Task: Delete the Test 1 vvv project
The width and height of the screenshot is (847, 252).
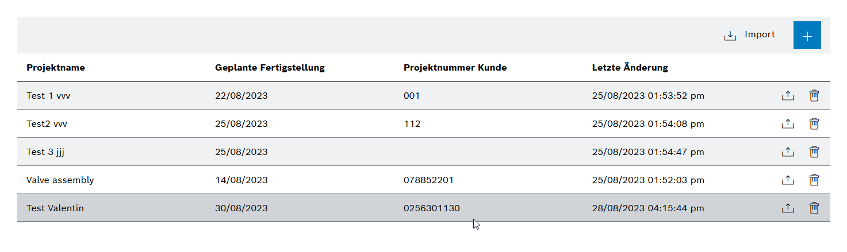Action: point(814,96)
